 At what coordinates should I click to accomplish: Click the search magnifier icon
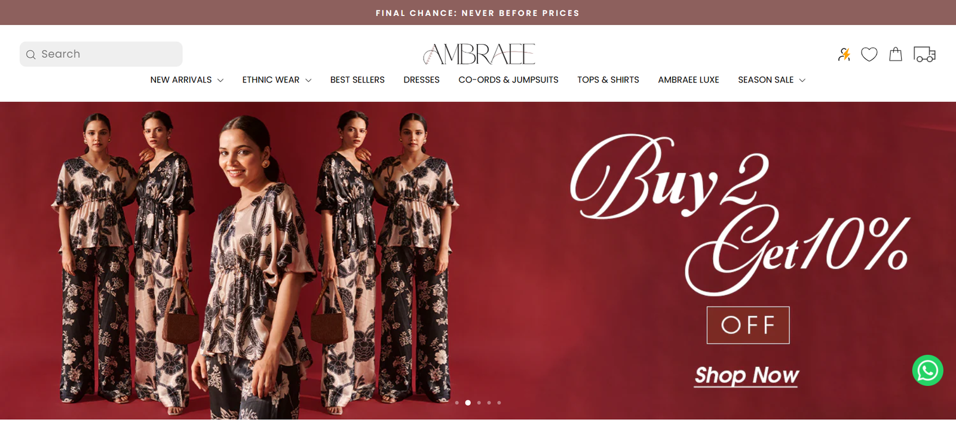31,54
